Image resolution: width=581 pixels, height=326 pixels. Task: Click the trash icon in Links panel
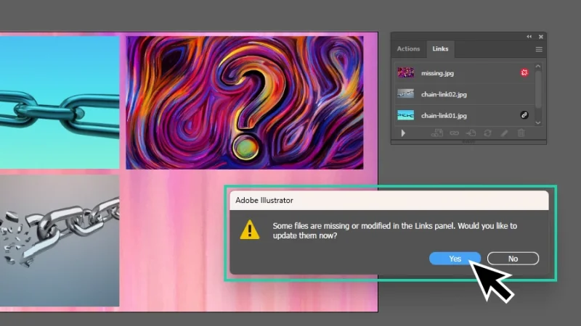pyautogui.click(x=521, y=133)
